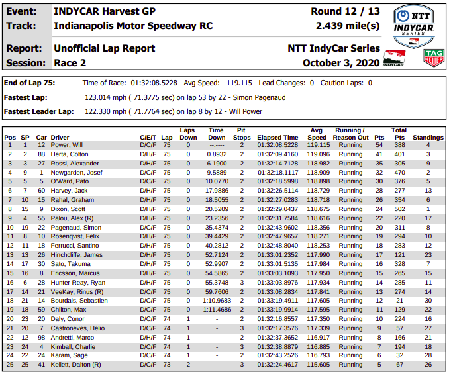Click the Fastest Leader Lap line for Will Power

pyautogui.click(x=173, y=112)
